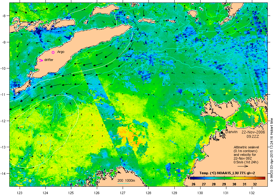Click the colorbar label '31'
The height and width of the screenshot is (196, 274).
click(244, 184)
